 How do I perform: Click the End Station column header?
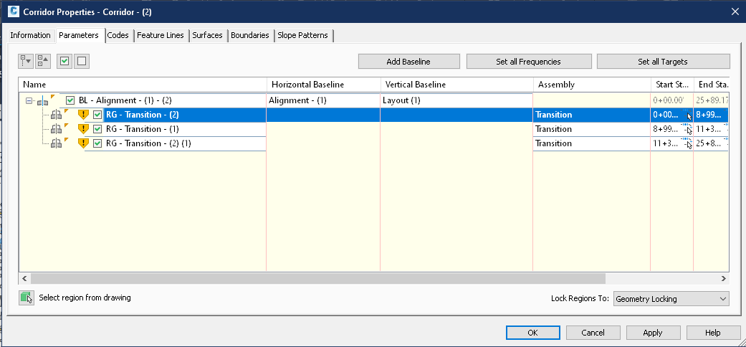tap(712, 85)
